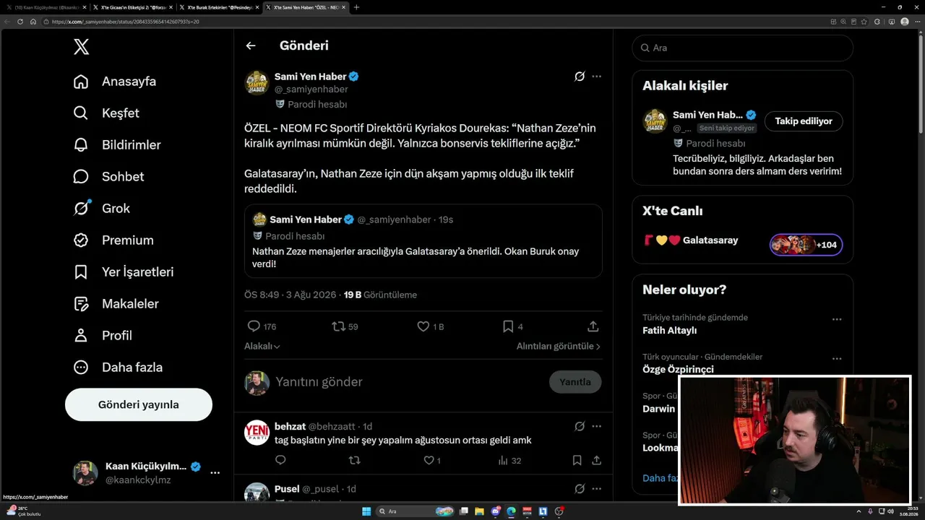This screenshot has width=925, height=520.
Task: Open Premium page in sidebar
Action: [x=113, y=240]
